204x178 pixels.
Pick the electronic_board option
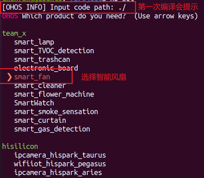tap(46, 68)
